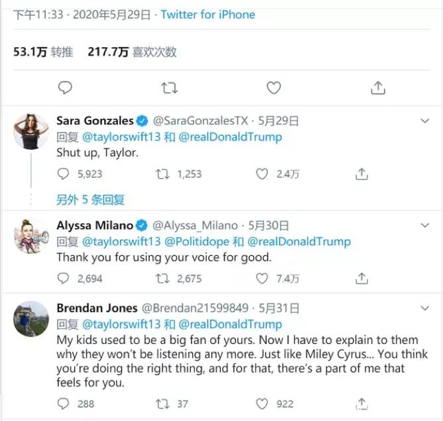This screenshot has width=443, height=421.
Task: Expand Brendan Jones's tweet options chevron
Action: tap(426, 308)
